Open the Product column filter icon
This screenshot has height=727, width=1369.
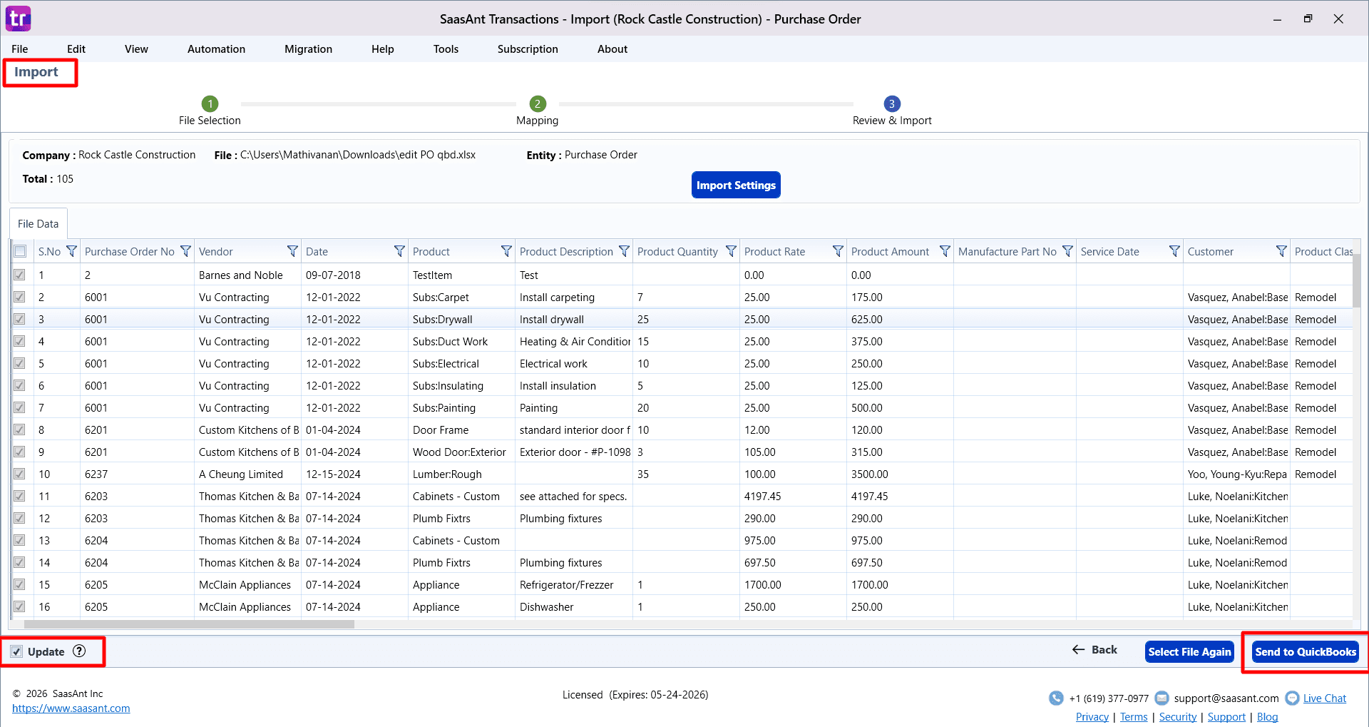[x=506, y=251]
